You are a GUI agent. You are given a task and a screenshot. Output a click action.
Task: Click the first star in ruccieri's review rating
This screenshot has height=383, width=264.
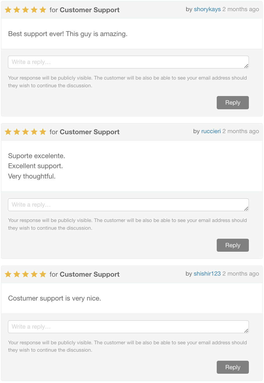(x=8, y=132)
